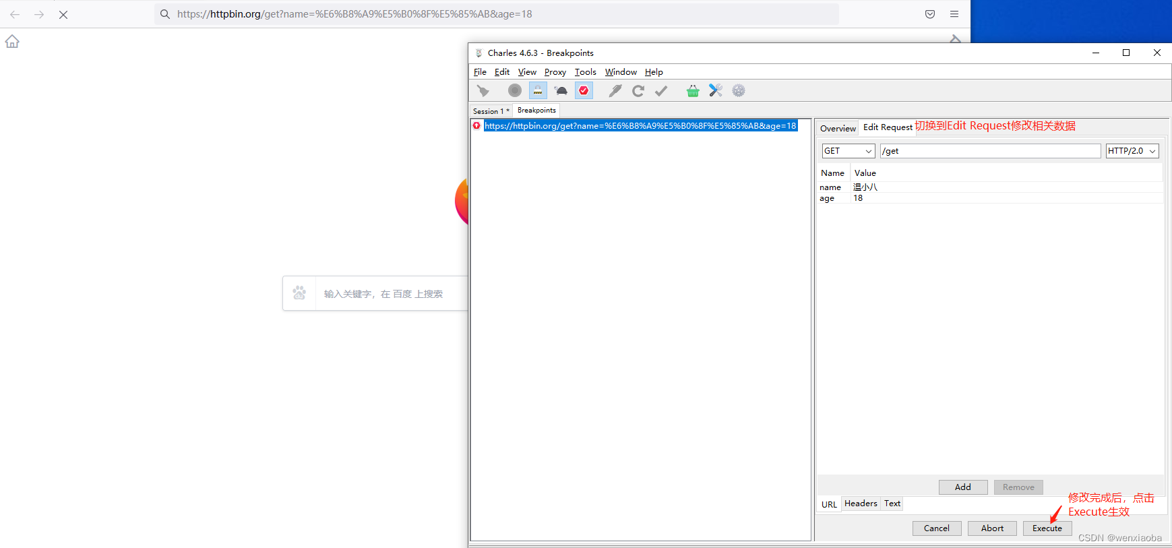Click the repeat request icon
The width and height of the screenshot is (1172, 548).
[638, 90]
